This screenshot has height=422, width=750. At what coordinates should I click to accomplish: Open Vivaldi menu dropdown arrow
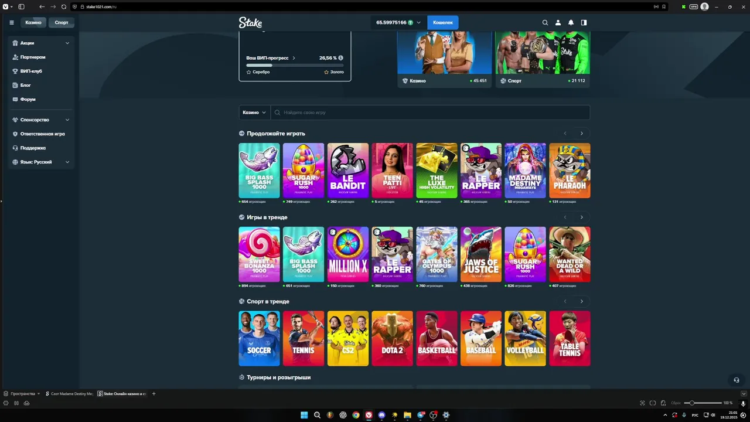11,6
